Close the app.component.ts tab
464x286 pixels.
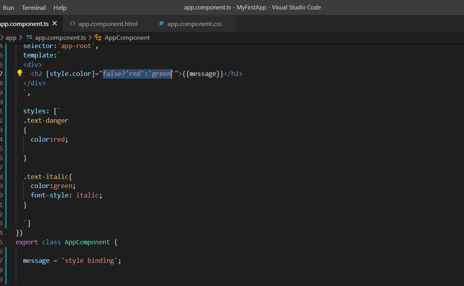pos(55,23)
